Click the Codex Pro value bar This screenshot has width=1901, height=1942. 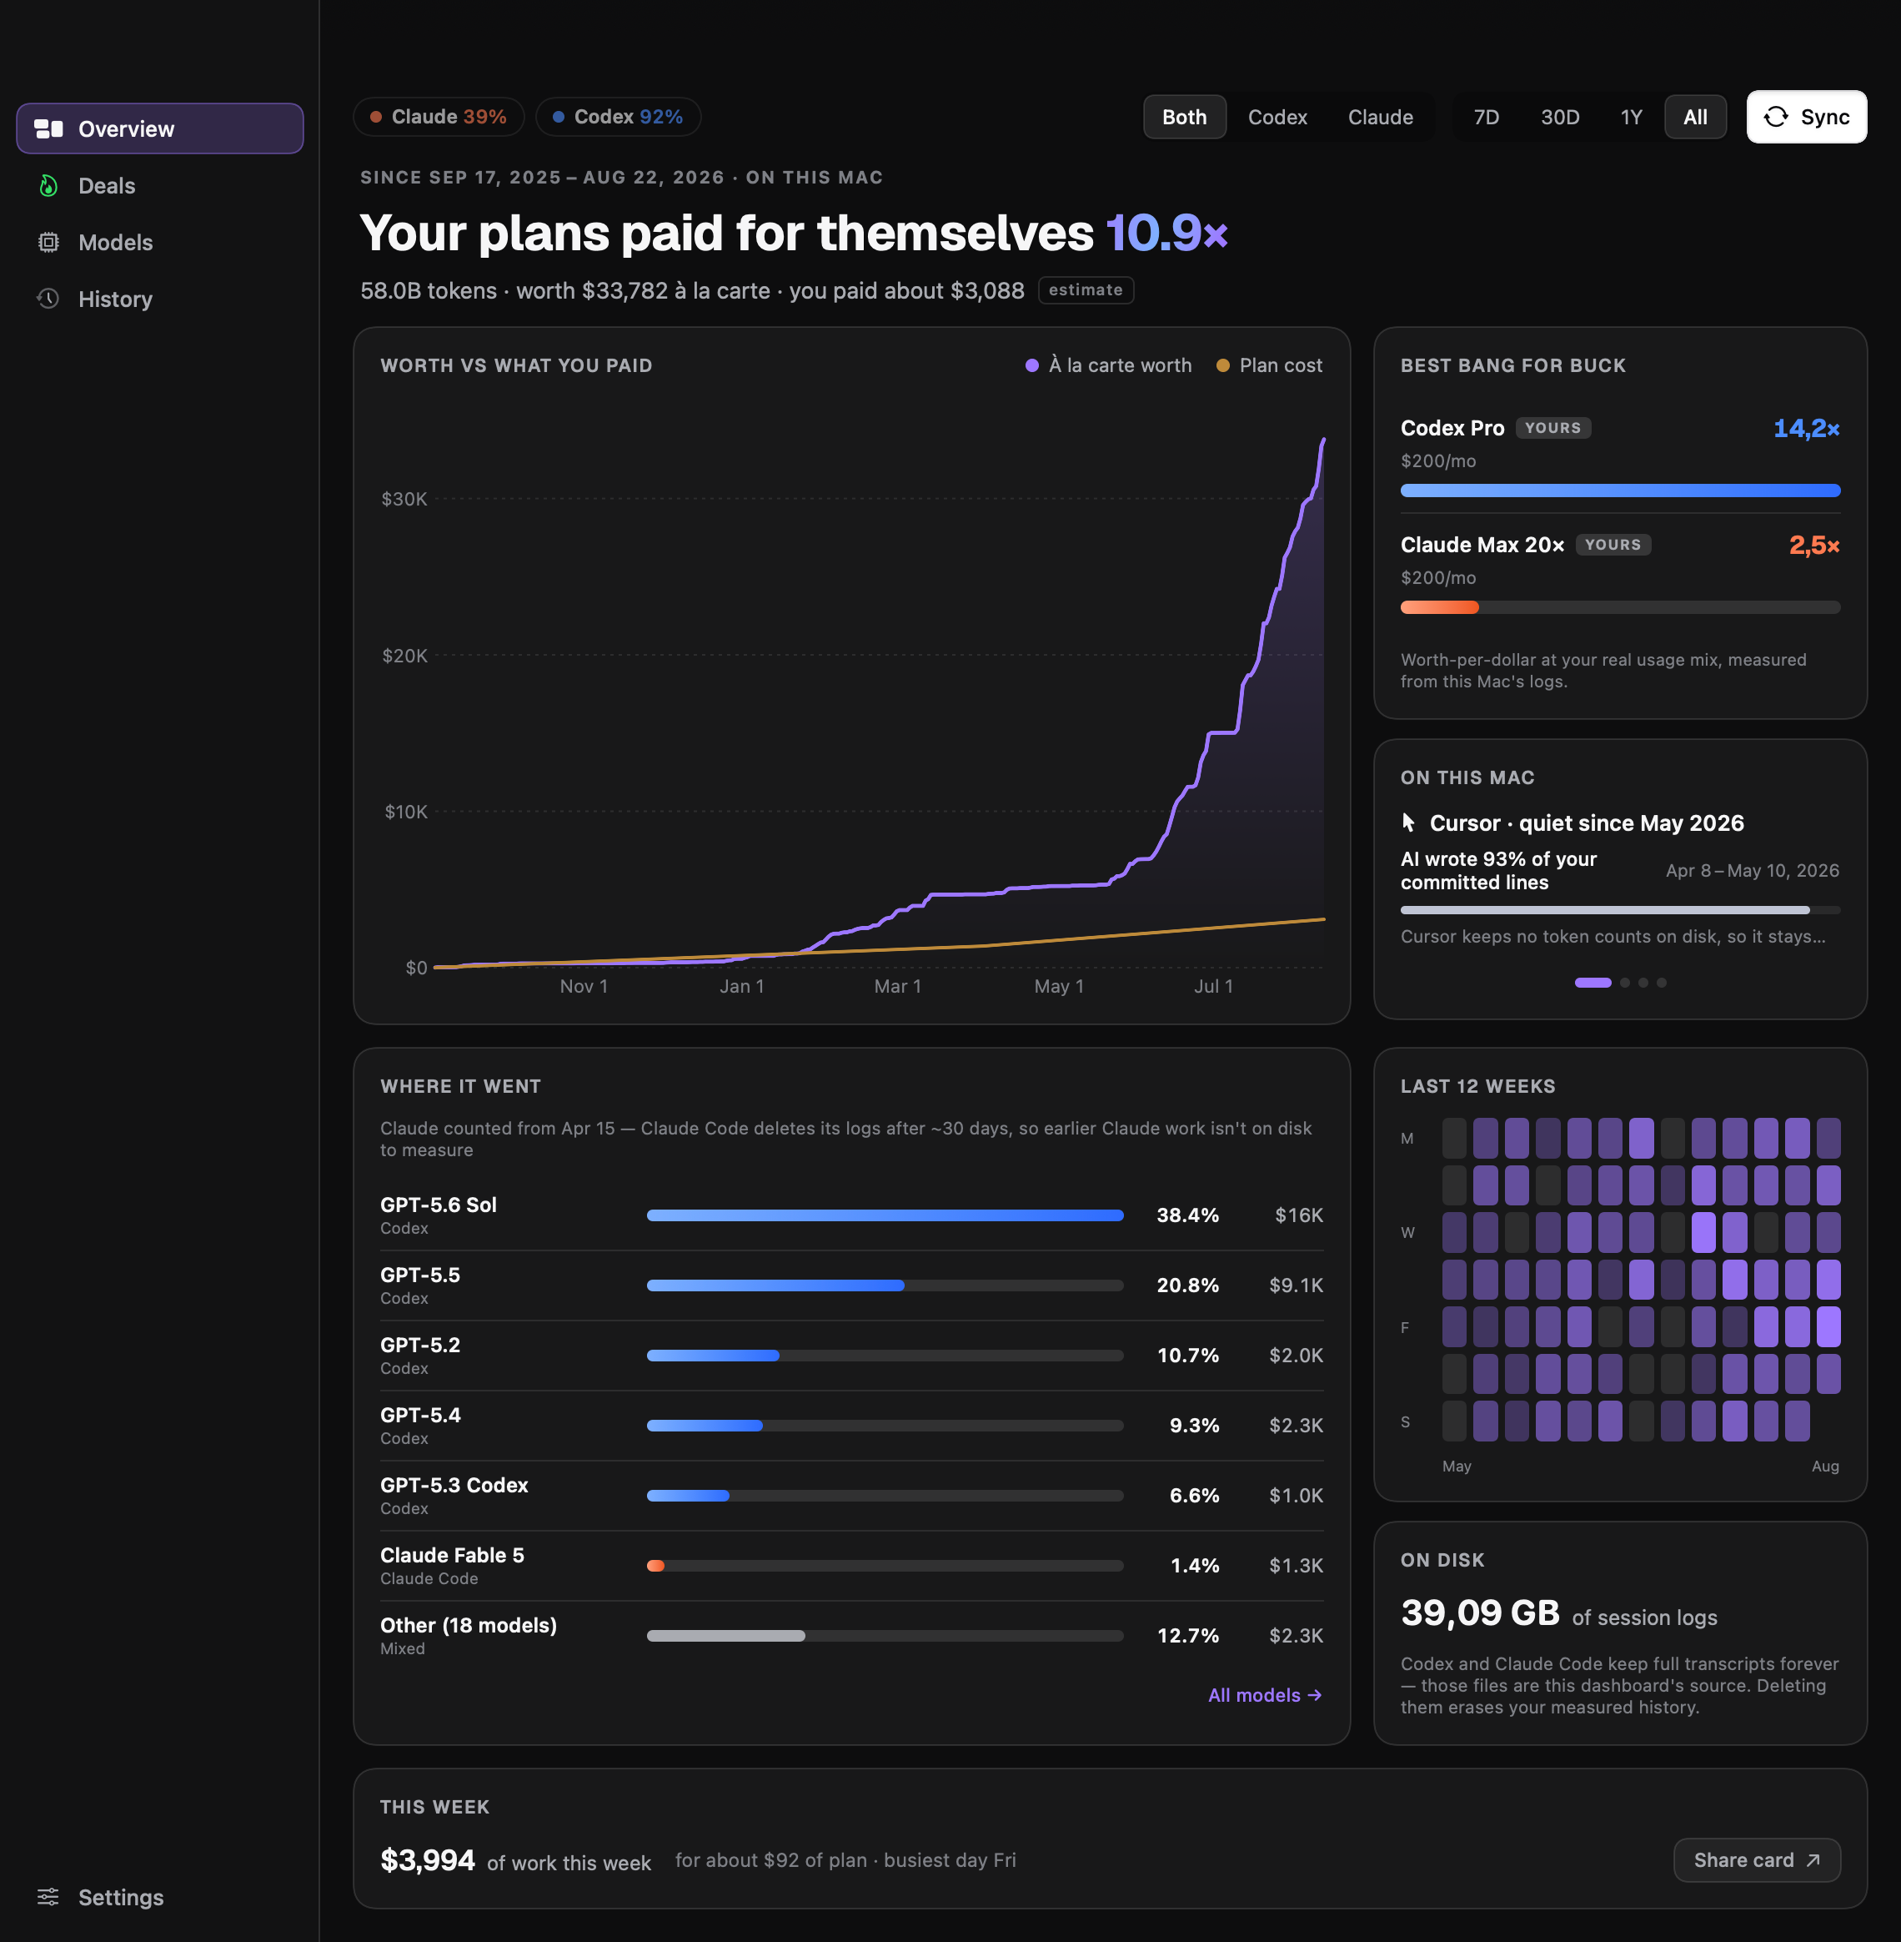[1619, 491]
